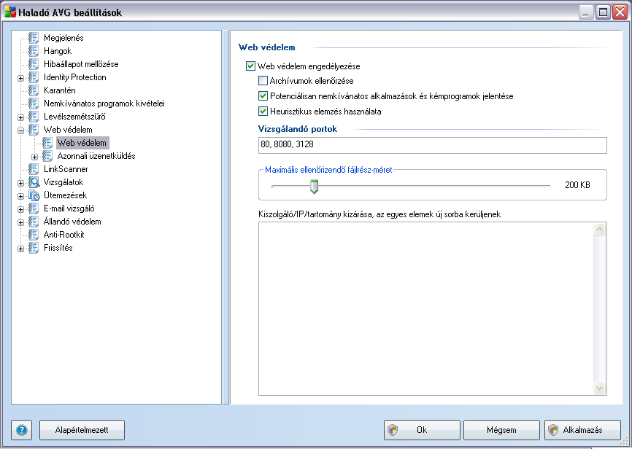Select Nemkívánatos programok kivételei text

[104, 104]
